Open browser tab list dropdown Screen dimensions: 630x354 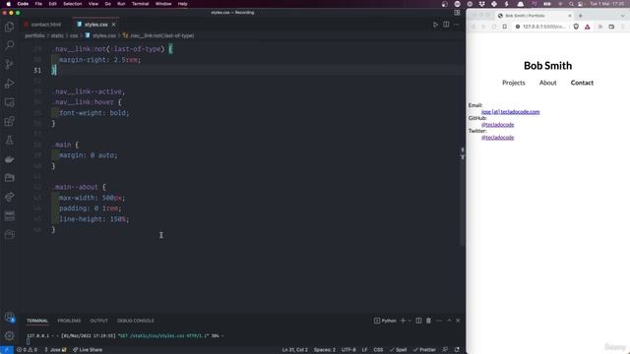(623, 16)
